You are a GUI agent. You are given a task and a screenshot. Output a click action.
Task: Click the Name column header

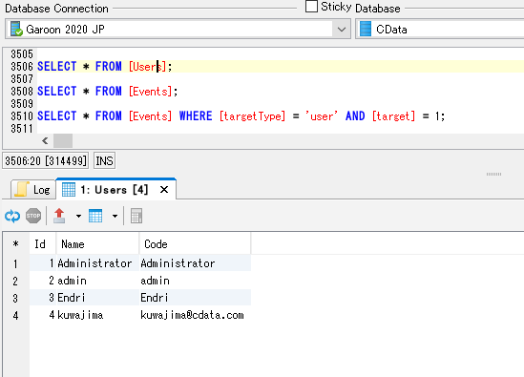97,244
